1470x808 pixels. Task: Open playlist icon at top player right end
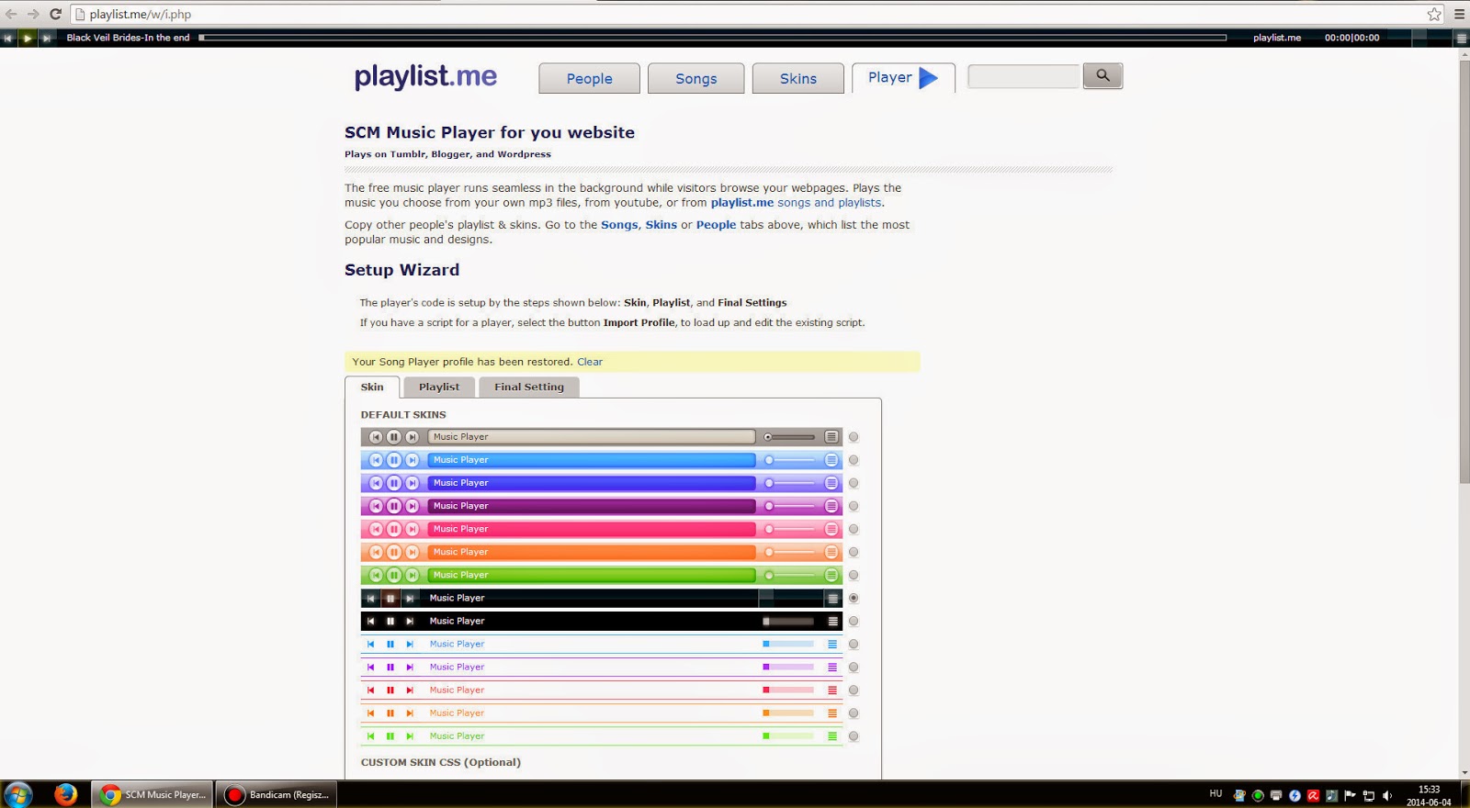tap(1461, 38)
